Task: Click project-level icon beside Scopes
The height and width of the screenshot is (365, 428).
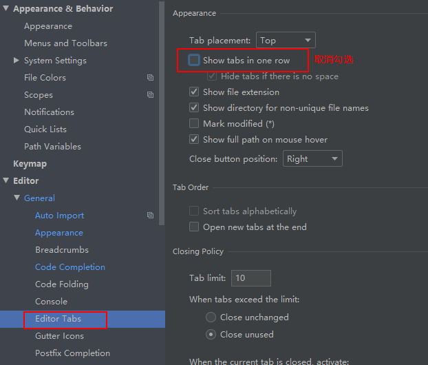Action: pyautogui.click(x=150, y=95)
